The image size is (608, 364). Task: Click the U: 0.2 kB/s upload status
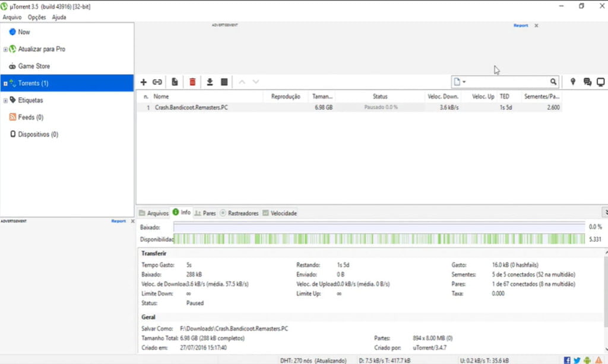484,360
